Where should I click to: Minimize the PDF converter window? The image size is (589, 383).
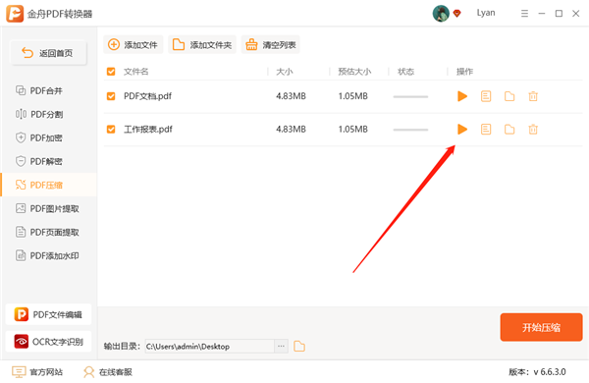coord(541,14)
